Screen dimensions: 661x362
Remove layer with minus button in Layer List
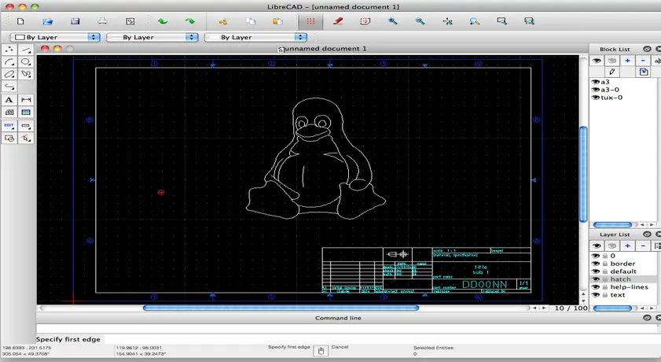point(643,246)
